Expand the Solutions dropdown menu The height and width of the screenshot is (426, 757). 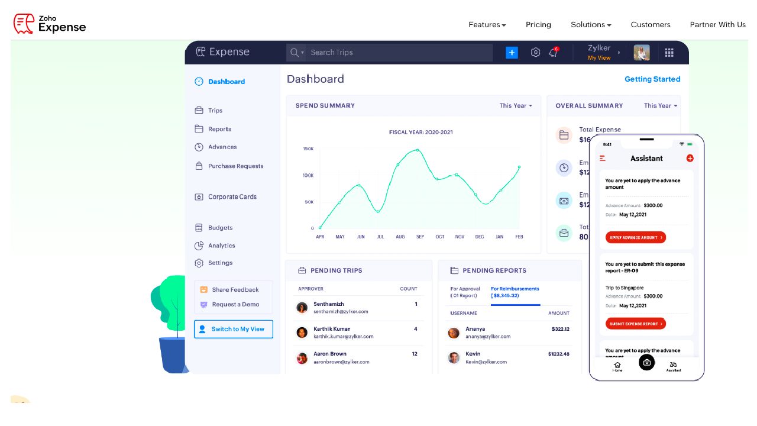tap(590, 25)
